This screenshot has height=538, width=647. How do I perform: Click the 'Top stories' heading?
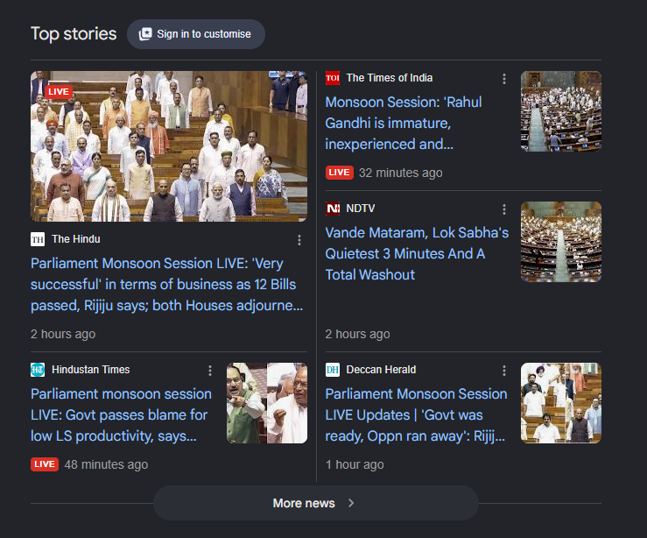[x=74, y=34]
